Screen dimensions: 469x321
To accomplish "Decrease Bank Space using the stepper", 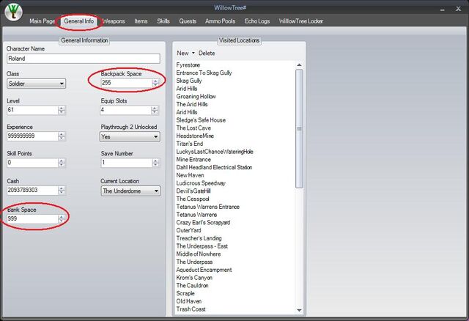I will click(x=62, y=221).
